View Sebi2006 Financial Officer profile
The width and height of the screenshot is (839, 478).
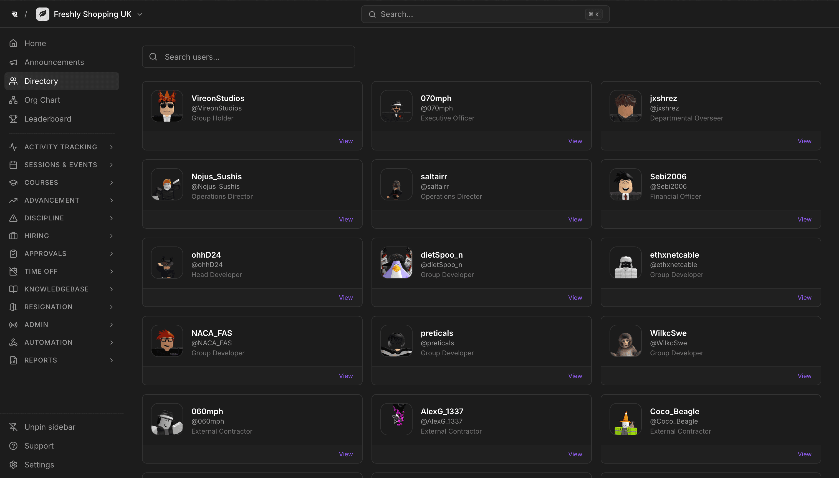(804, 219)
